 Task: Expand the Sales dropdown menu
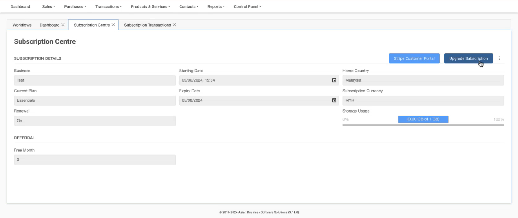[49, 6]
